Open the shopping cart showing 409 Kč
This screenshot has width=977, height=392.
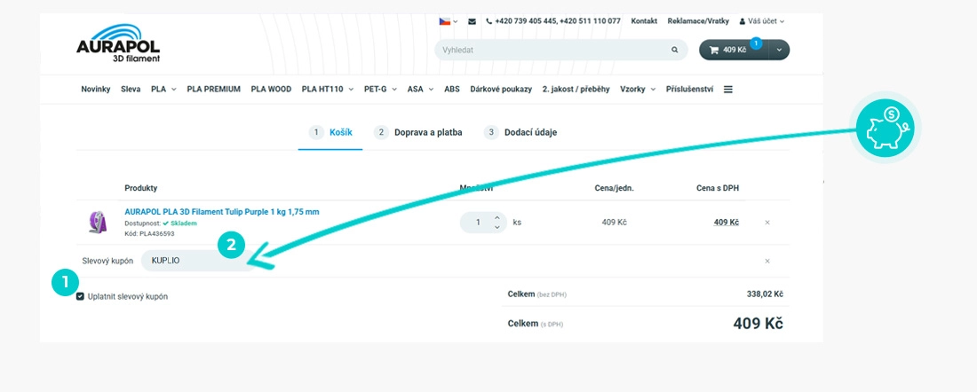[734, 50]
